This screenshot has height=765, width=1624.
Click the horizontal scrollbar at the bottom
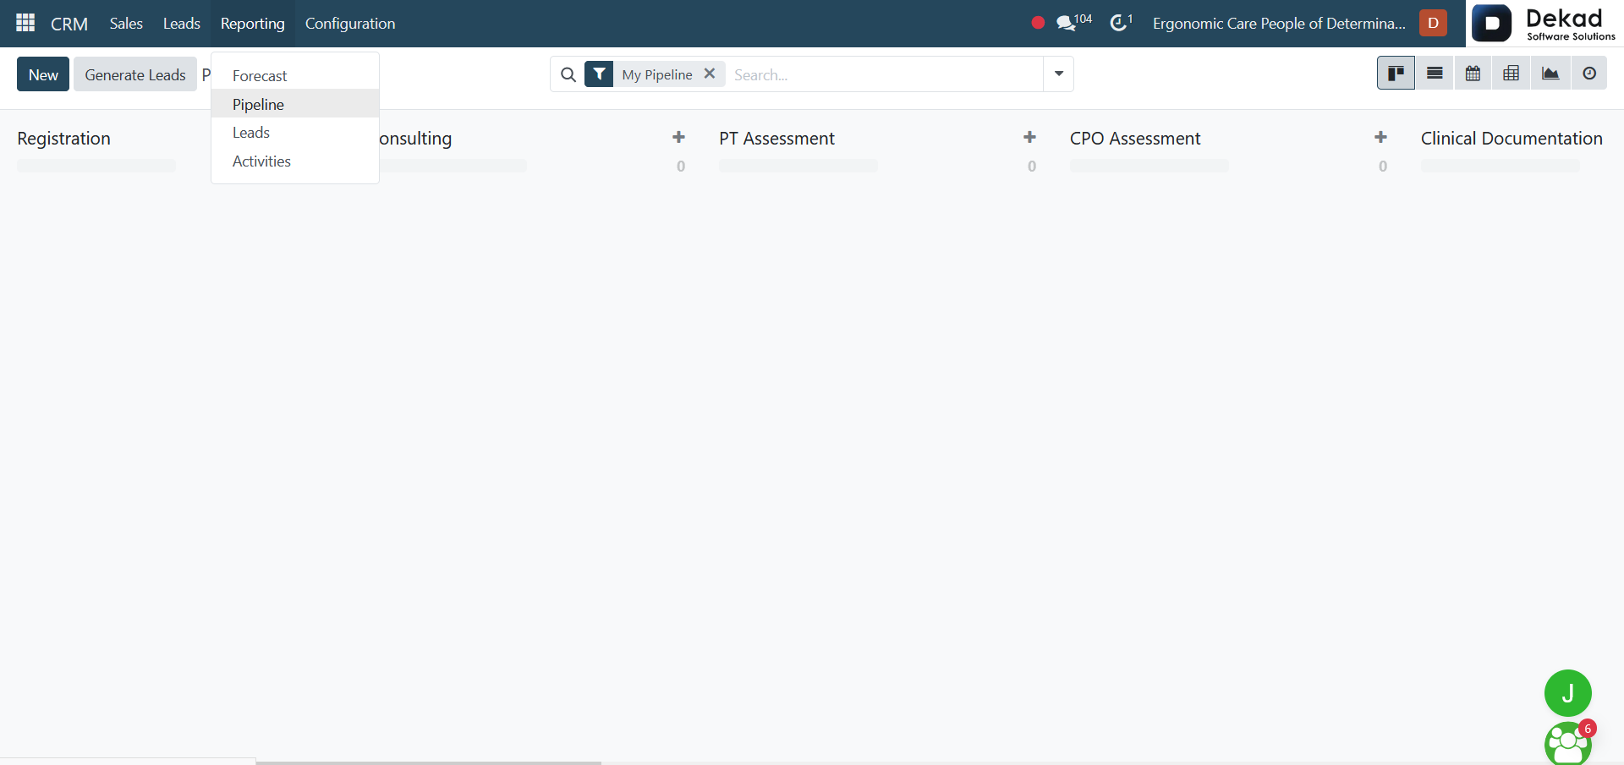(428, 762)
